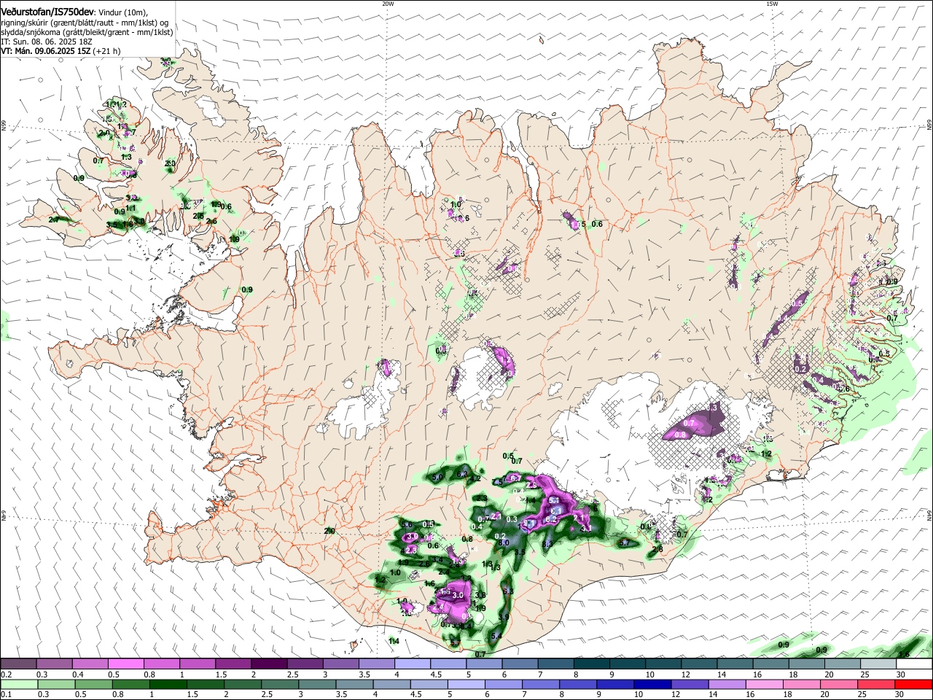The image size is (933, 700).
Task: Click the Veðurstofan/IS750dev map title
Action: tap(47, 12)
